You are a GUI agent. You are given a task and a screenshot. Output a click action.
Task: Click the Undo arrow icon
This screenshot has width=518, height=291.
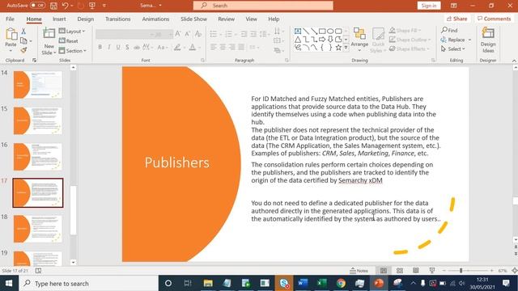pyautogui.click(x=65, y=6)
